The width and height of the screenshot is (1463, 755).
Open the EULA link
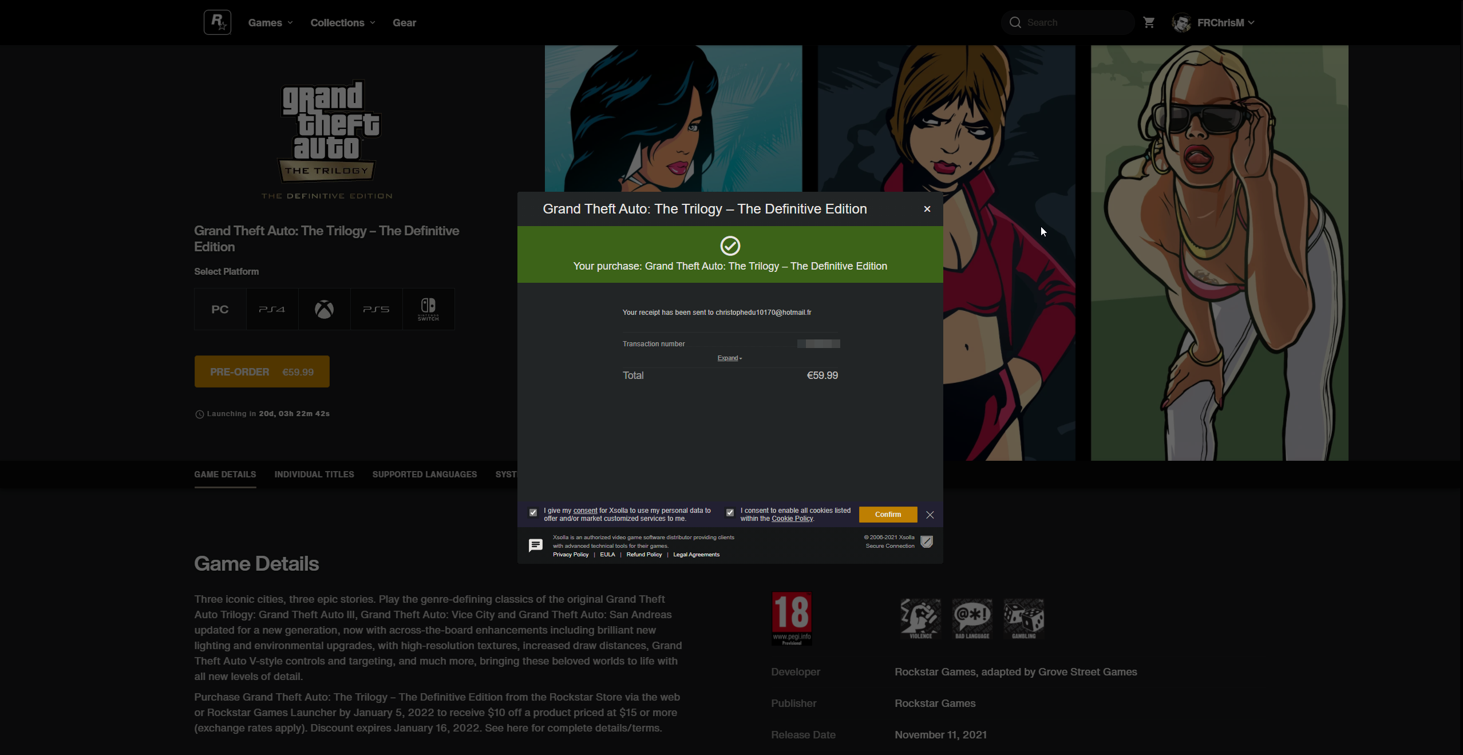(x=607, y=555)
